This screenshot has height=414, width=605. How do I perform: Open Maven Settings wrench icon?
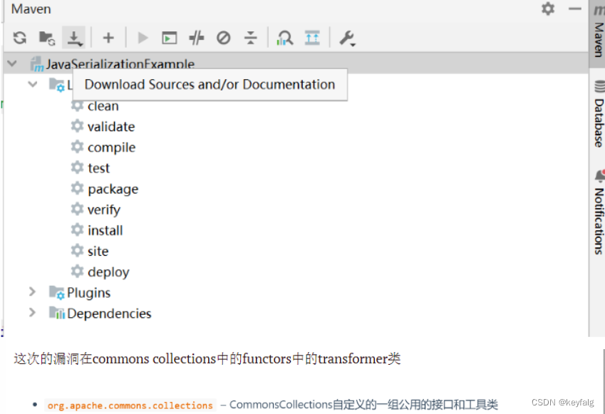347,38
